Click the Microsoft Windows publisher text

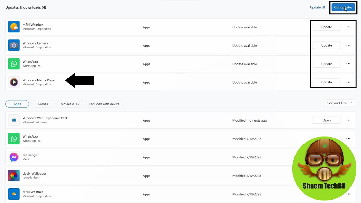(35, 122)
